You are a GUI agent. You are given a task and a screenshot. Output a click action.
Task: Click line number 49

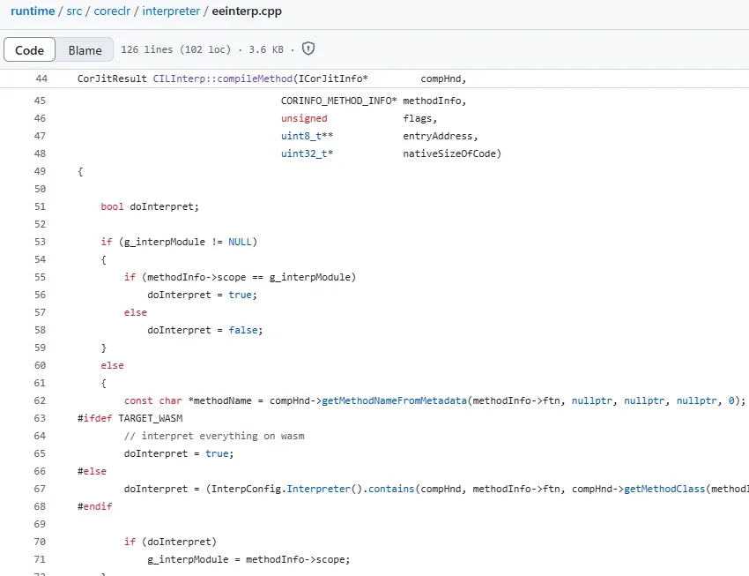[41, 171]
